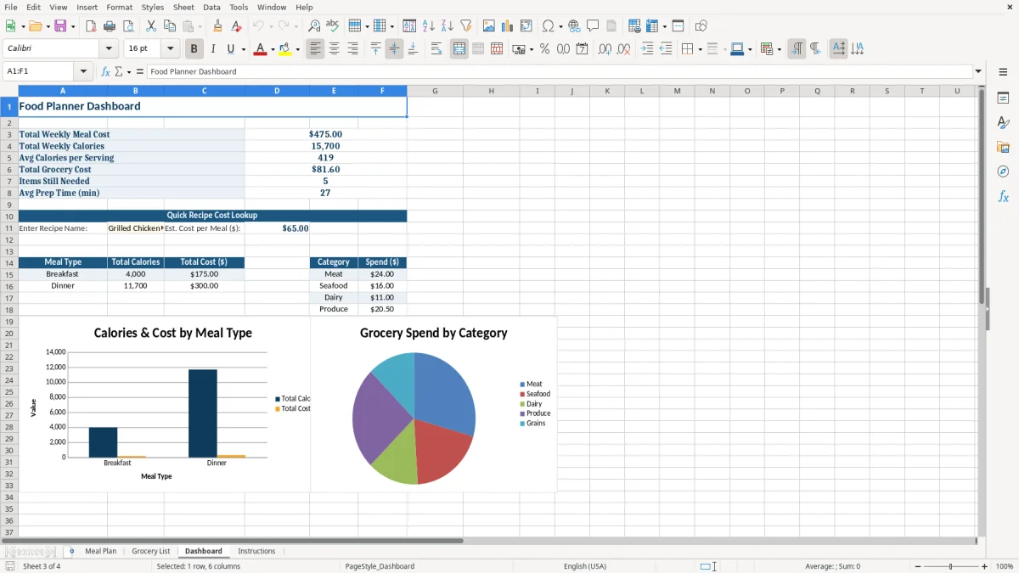Click zoom in plus button
The height and width of the screenshot is (573, 1019).
pos(985,566)
